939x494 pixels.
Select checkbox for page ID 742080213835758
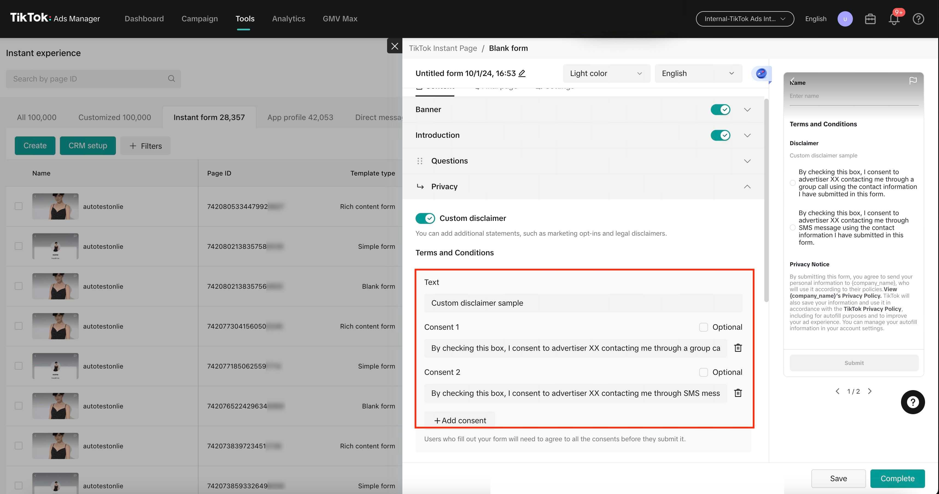[x=19, y=246]
